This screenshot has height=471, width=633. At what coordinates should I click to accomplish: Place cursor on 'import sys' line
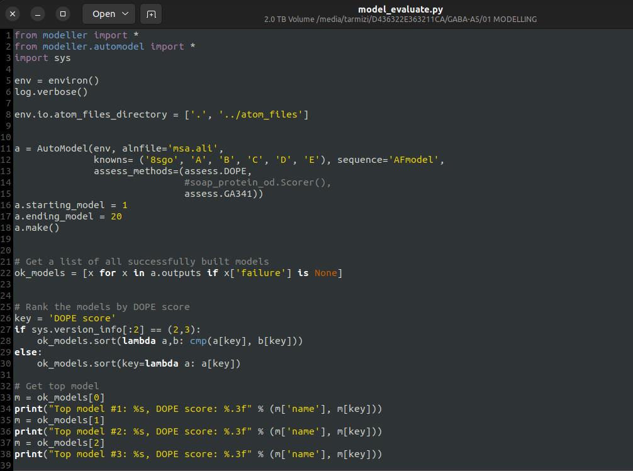43,58
